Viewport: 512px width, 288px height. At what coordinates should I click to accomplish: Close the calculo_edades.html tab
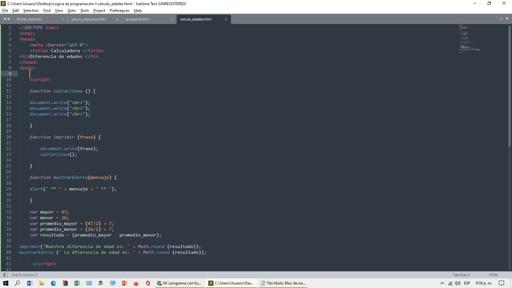tap(226, 20)
